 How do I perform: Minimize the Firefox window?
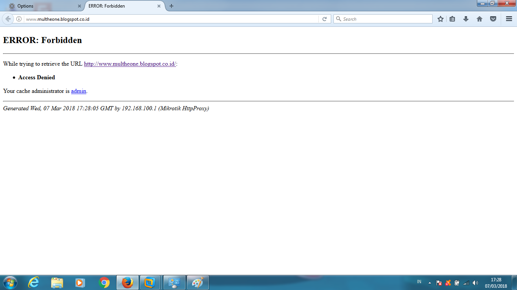point(483,3)
